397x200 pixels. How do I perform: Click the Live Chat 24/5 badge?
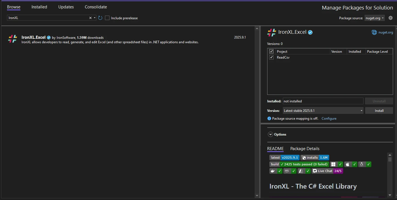point(327,171)
